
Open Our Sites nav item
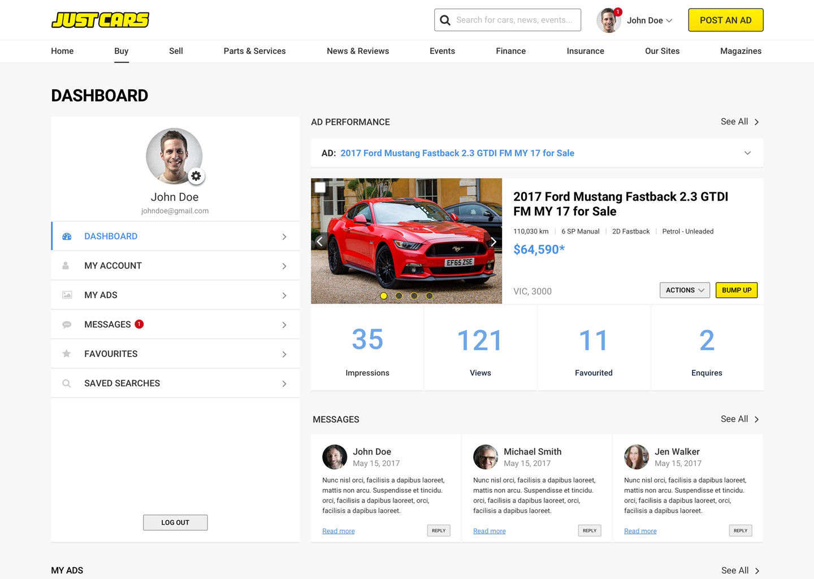point(662,51)
